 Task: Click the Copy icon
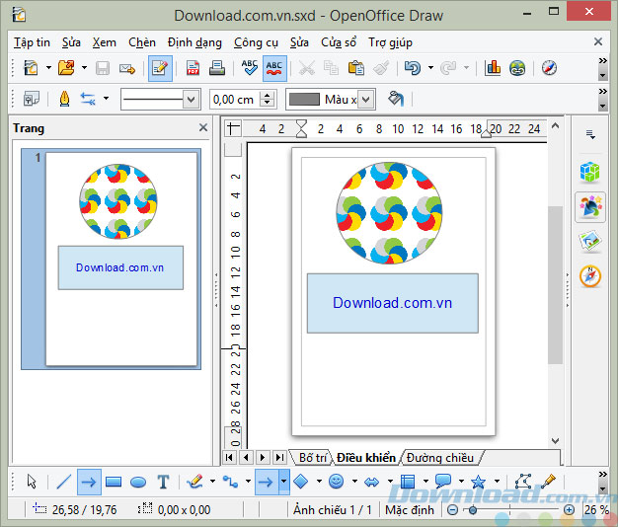point(331,68)
